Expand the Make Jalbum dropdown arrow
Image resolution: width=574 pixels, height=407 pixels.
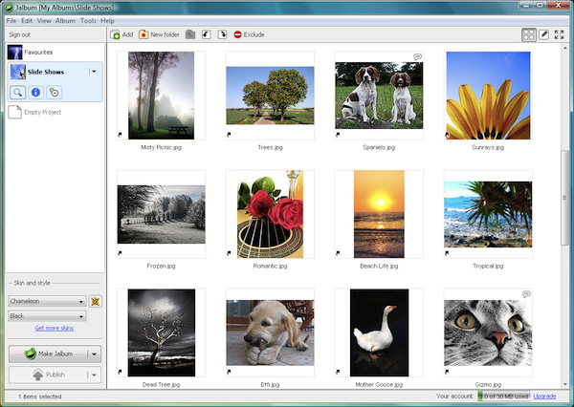pyautogui.click(x=96, y=353)
